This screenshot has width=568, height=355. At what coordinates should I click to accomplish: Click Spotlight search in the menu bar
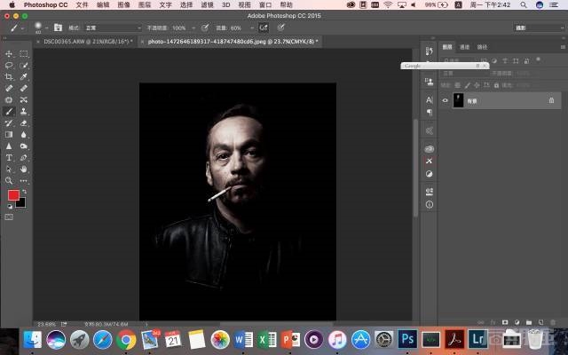coord(524,4)
